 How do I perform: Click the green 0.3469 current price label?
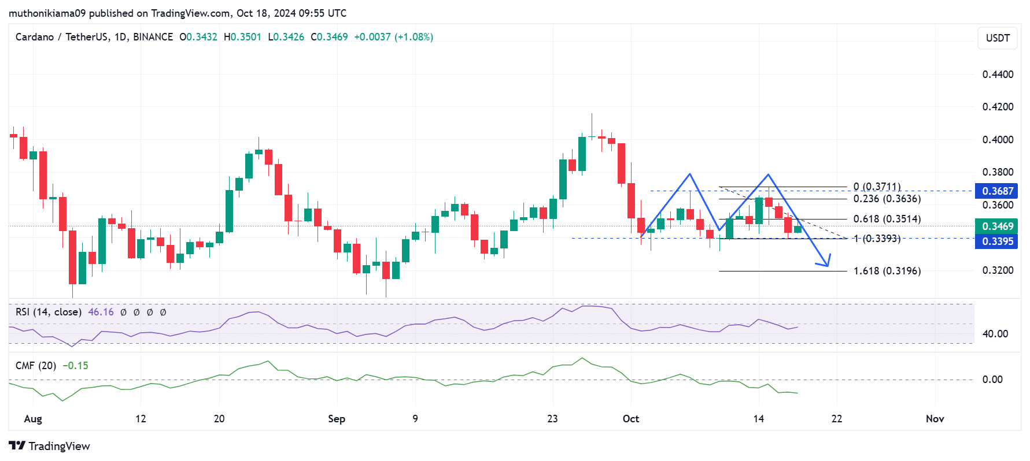click(997, 226)
